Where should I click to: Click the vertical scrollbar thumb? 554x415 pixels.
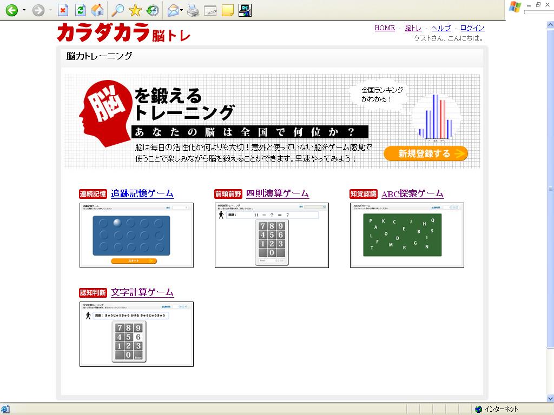[550, 189]
